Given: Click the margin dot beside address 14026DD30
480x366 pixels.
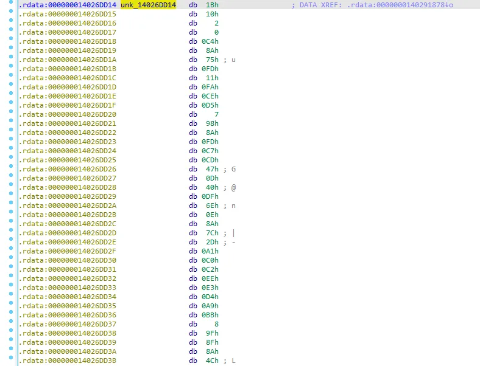Looking at the screenshot, I should click(x=11, y=260).
